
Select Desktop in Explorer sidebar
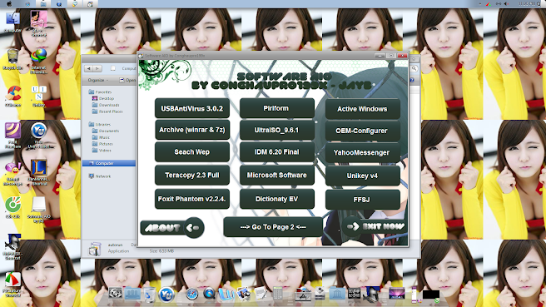click(x=103, y=98)
